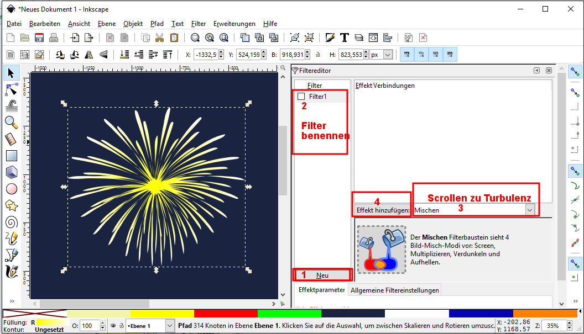Switch to Allgemeine Filtereinstellungen tab
Image resolution: width=584 pixels, height=334 pixels.
point(395,290)
